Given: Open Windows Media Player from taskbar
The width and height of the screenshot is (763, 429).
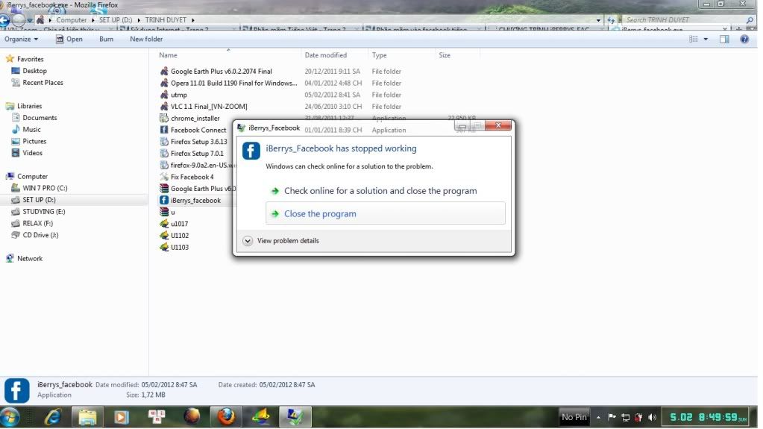Looking at the screenshot, I should coord(121,417).
